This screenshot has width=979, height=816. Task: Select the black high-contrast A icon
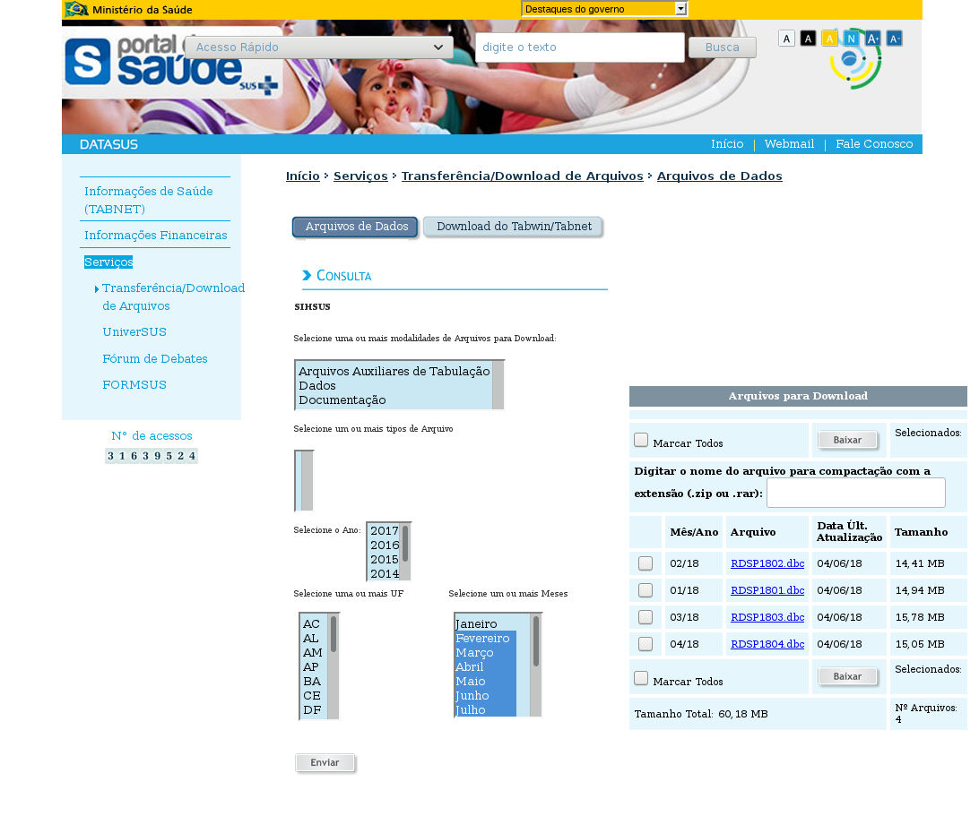[x=808, y=39]
